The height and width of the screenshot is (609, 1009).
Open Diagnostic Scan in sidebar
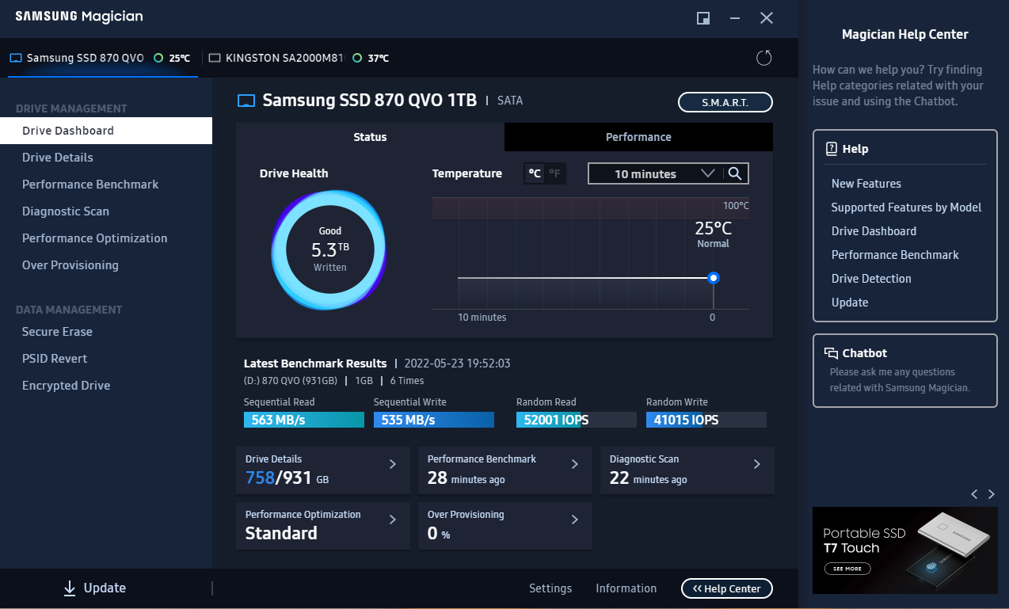click(106, 211)
